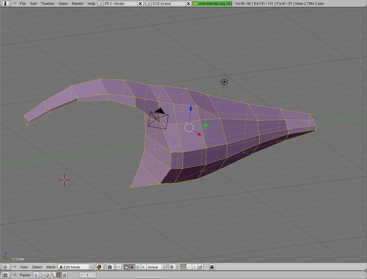Click the scale manipulator square icon
Screen dimensions: 367x279
pos(143,267)
